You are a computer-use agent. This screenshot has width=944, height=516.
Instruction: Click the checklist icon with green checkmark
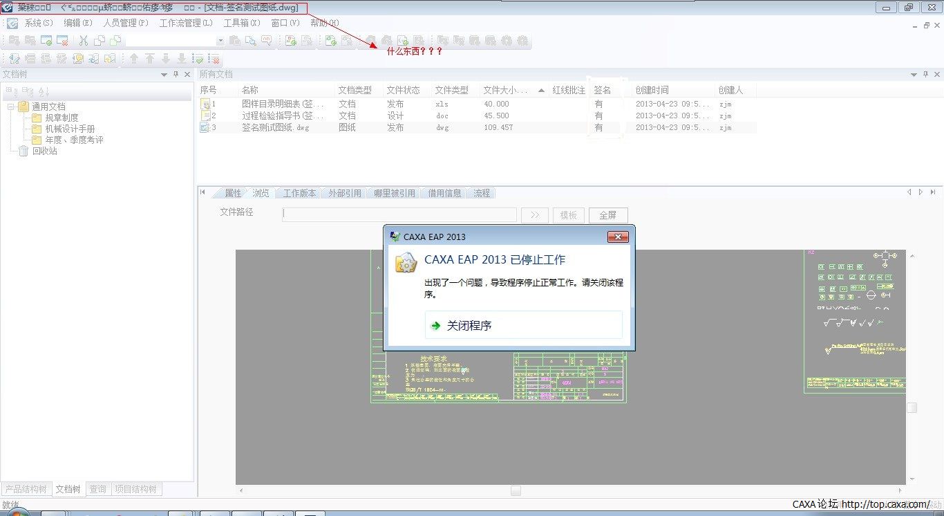198,59
